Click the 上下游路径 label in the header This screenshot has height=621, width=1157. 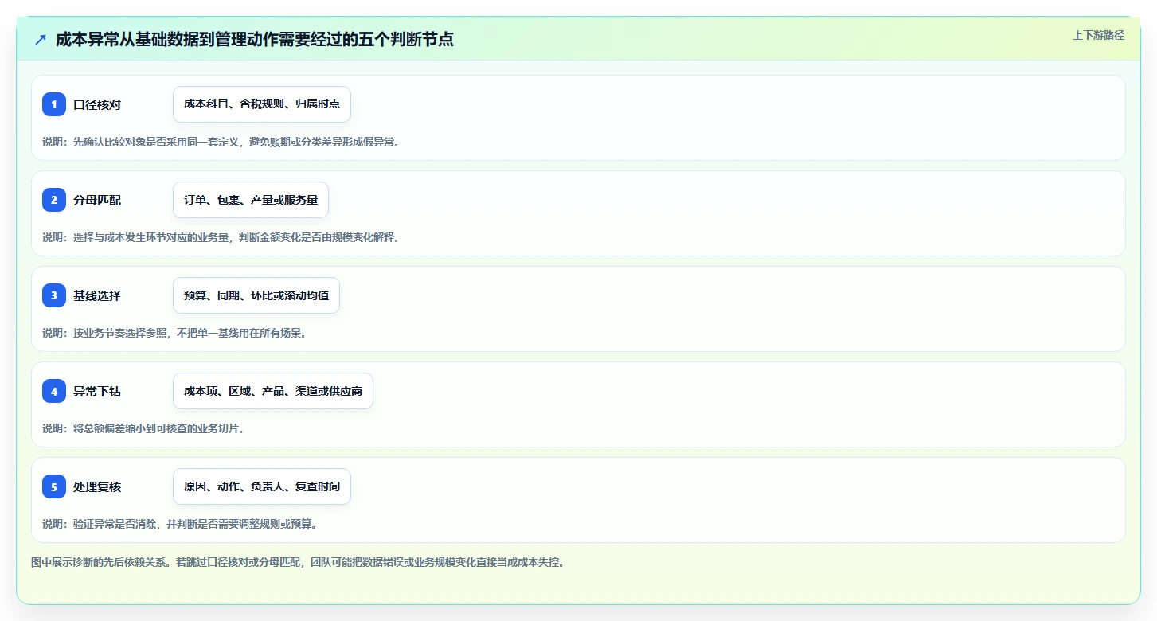[1098, 35]
